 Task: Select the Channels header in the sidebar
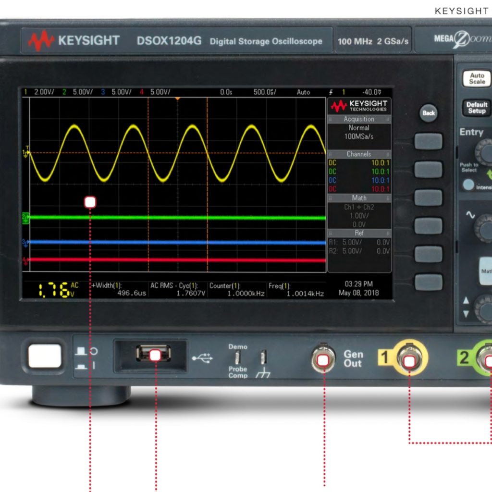click(x=359, y=154)
